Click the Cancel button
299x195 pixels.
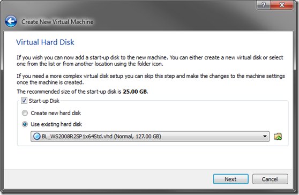270,179
